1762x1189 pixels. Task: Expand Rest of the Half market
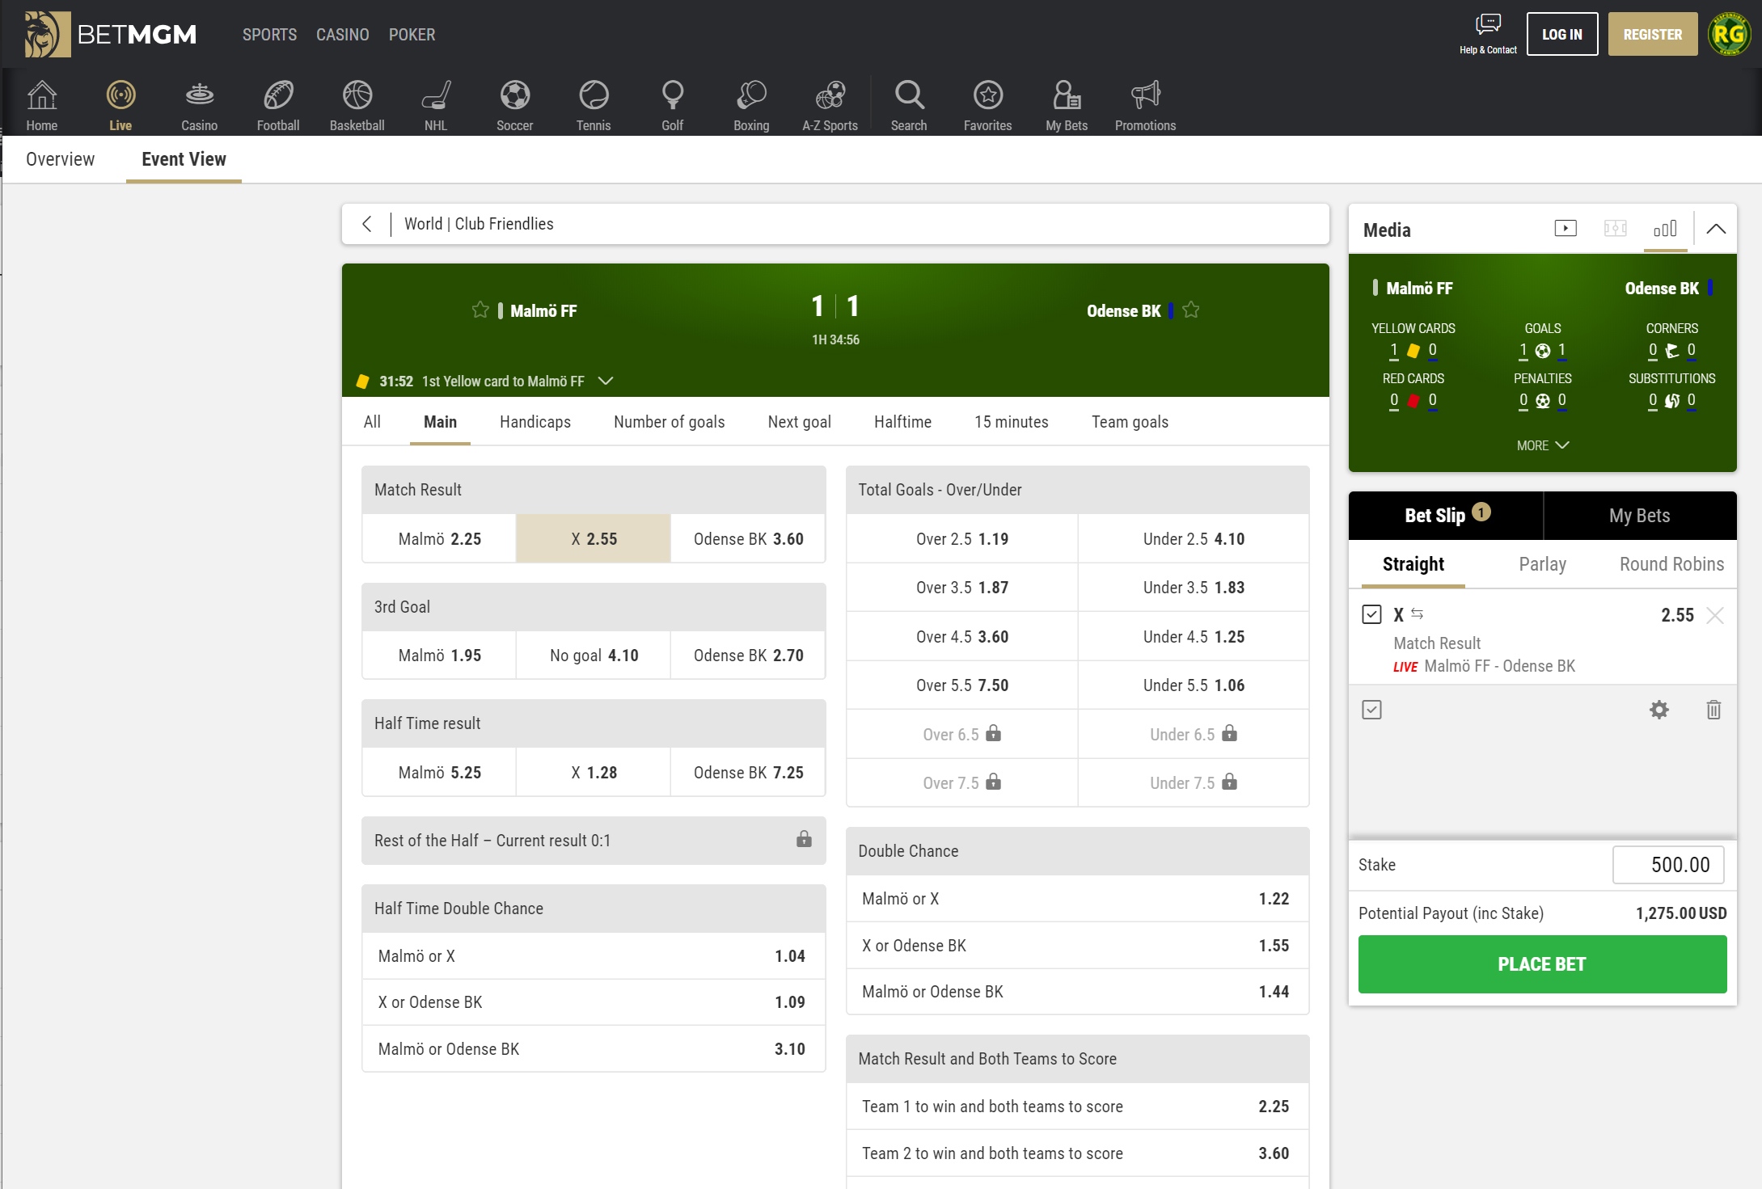point(594,841)
